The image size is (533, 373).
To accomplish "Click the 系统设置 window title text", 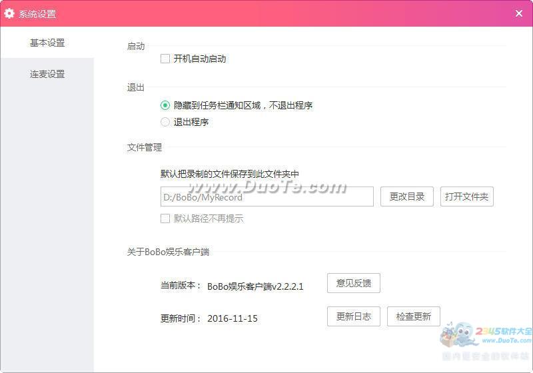I will pyautogui.click(x=37, y=14).
